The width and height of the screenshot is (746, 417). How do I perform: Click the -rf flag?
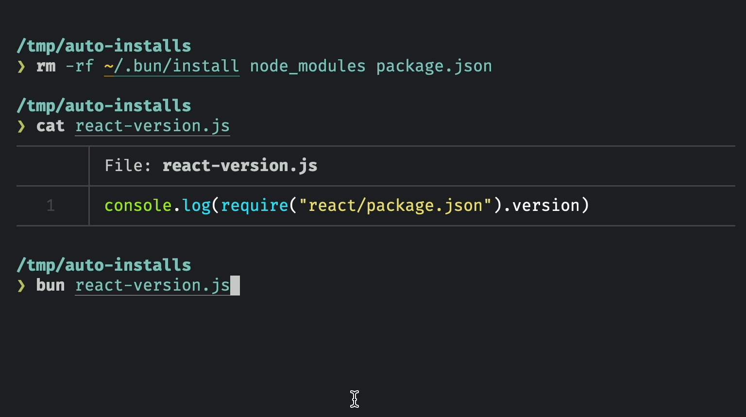coord(80,67)
